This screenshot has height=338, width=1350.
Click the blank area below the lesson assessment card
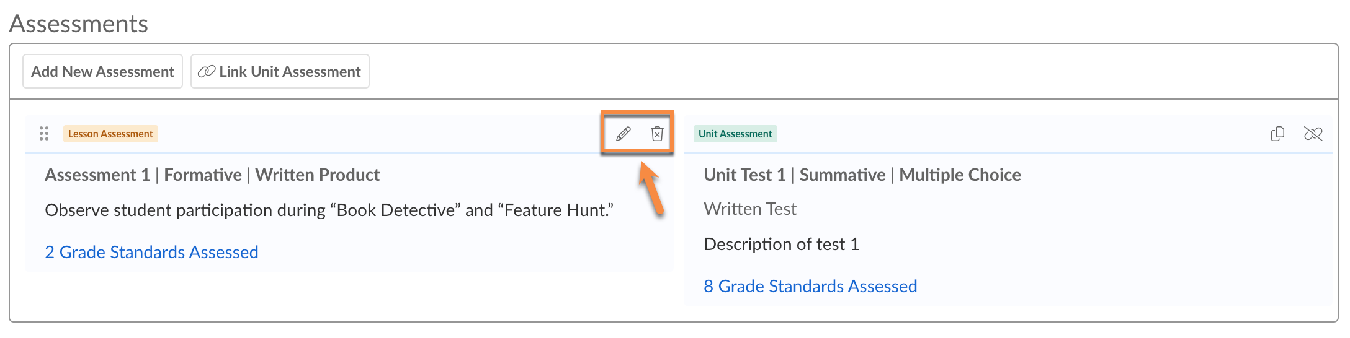coord(347,296)
